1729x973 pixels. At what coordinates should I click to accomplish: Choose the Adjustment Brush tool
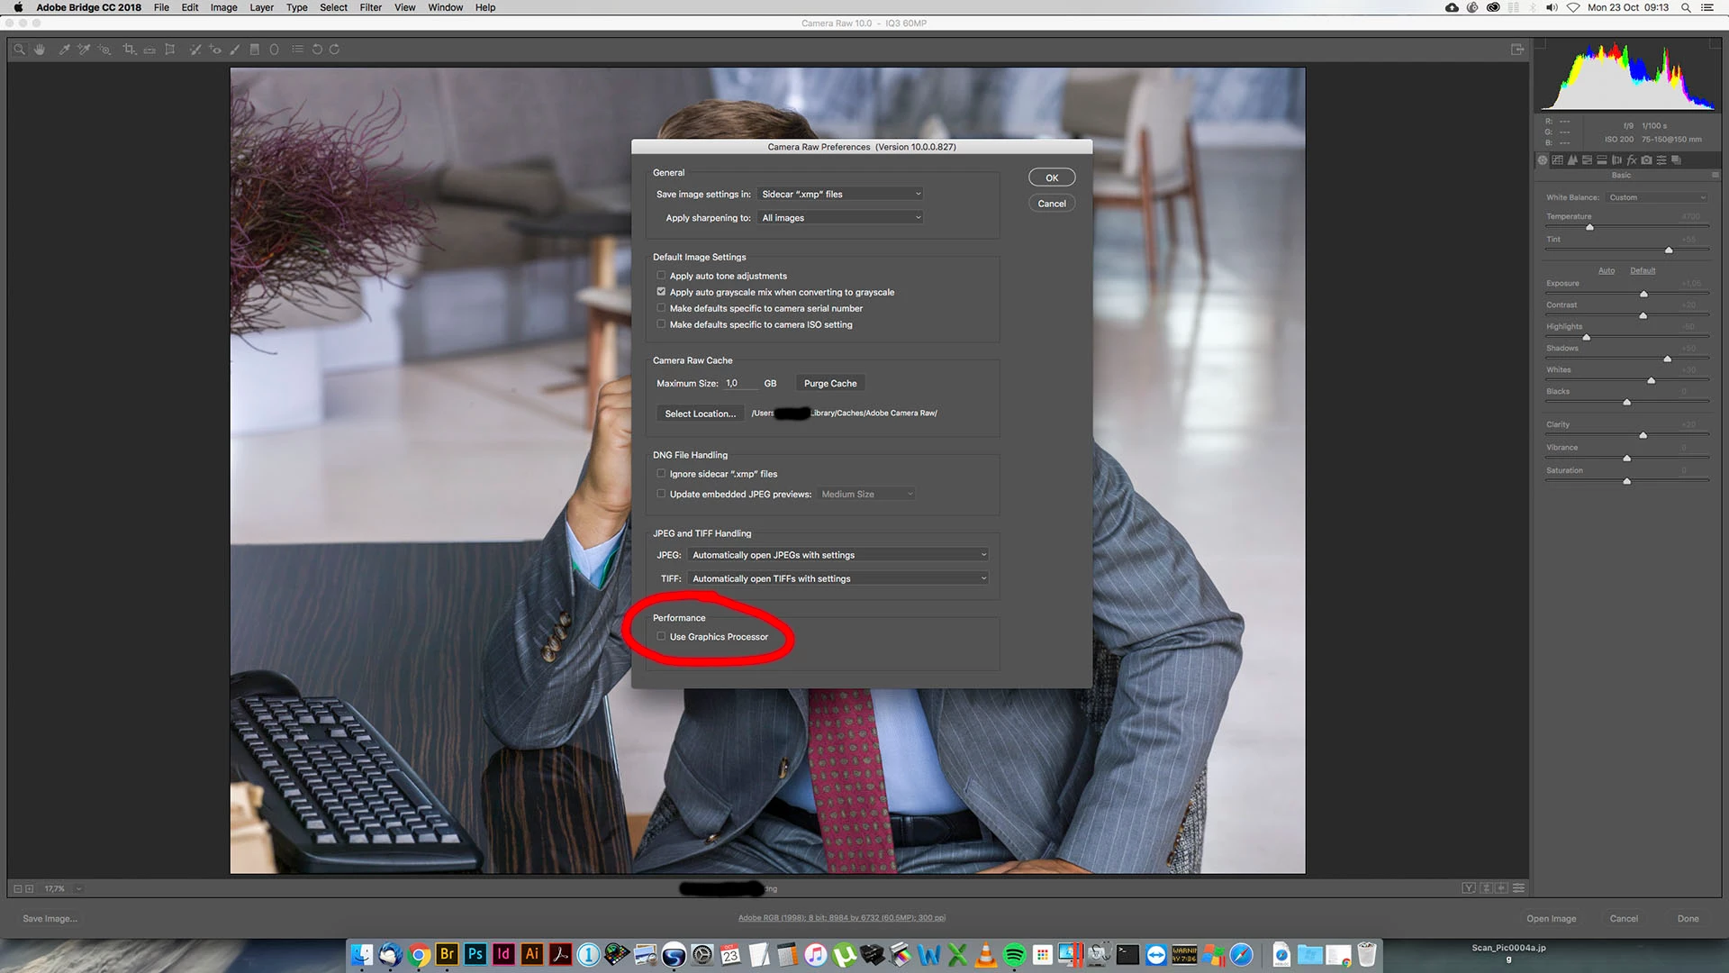(x=235, y=50)
